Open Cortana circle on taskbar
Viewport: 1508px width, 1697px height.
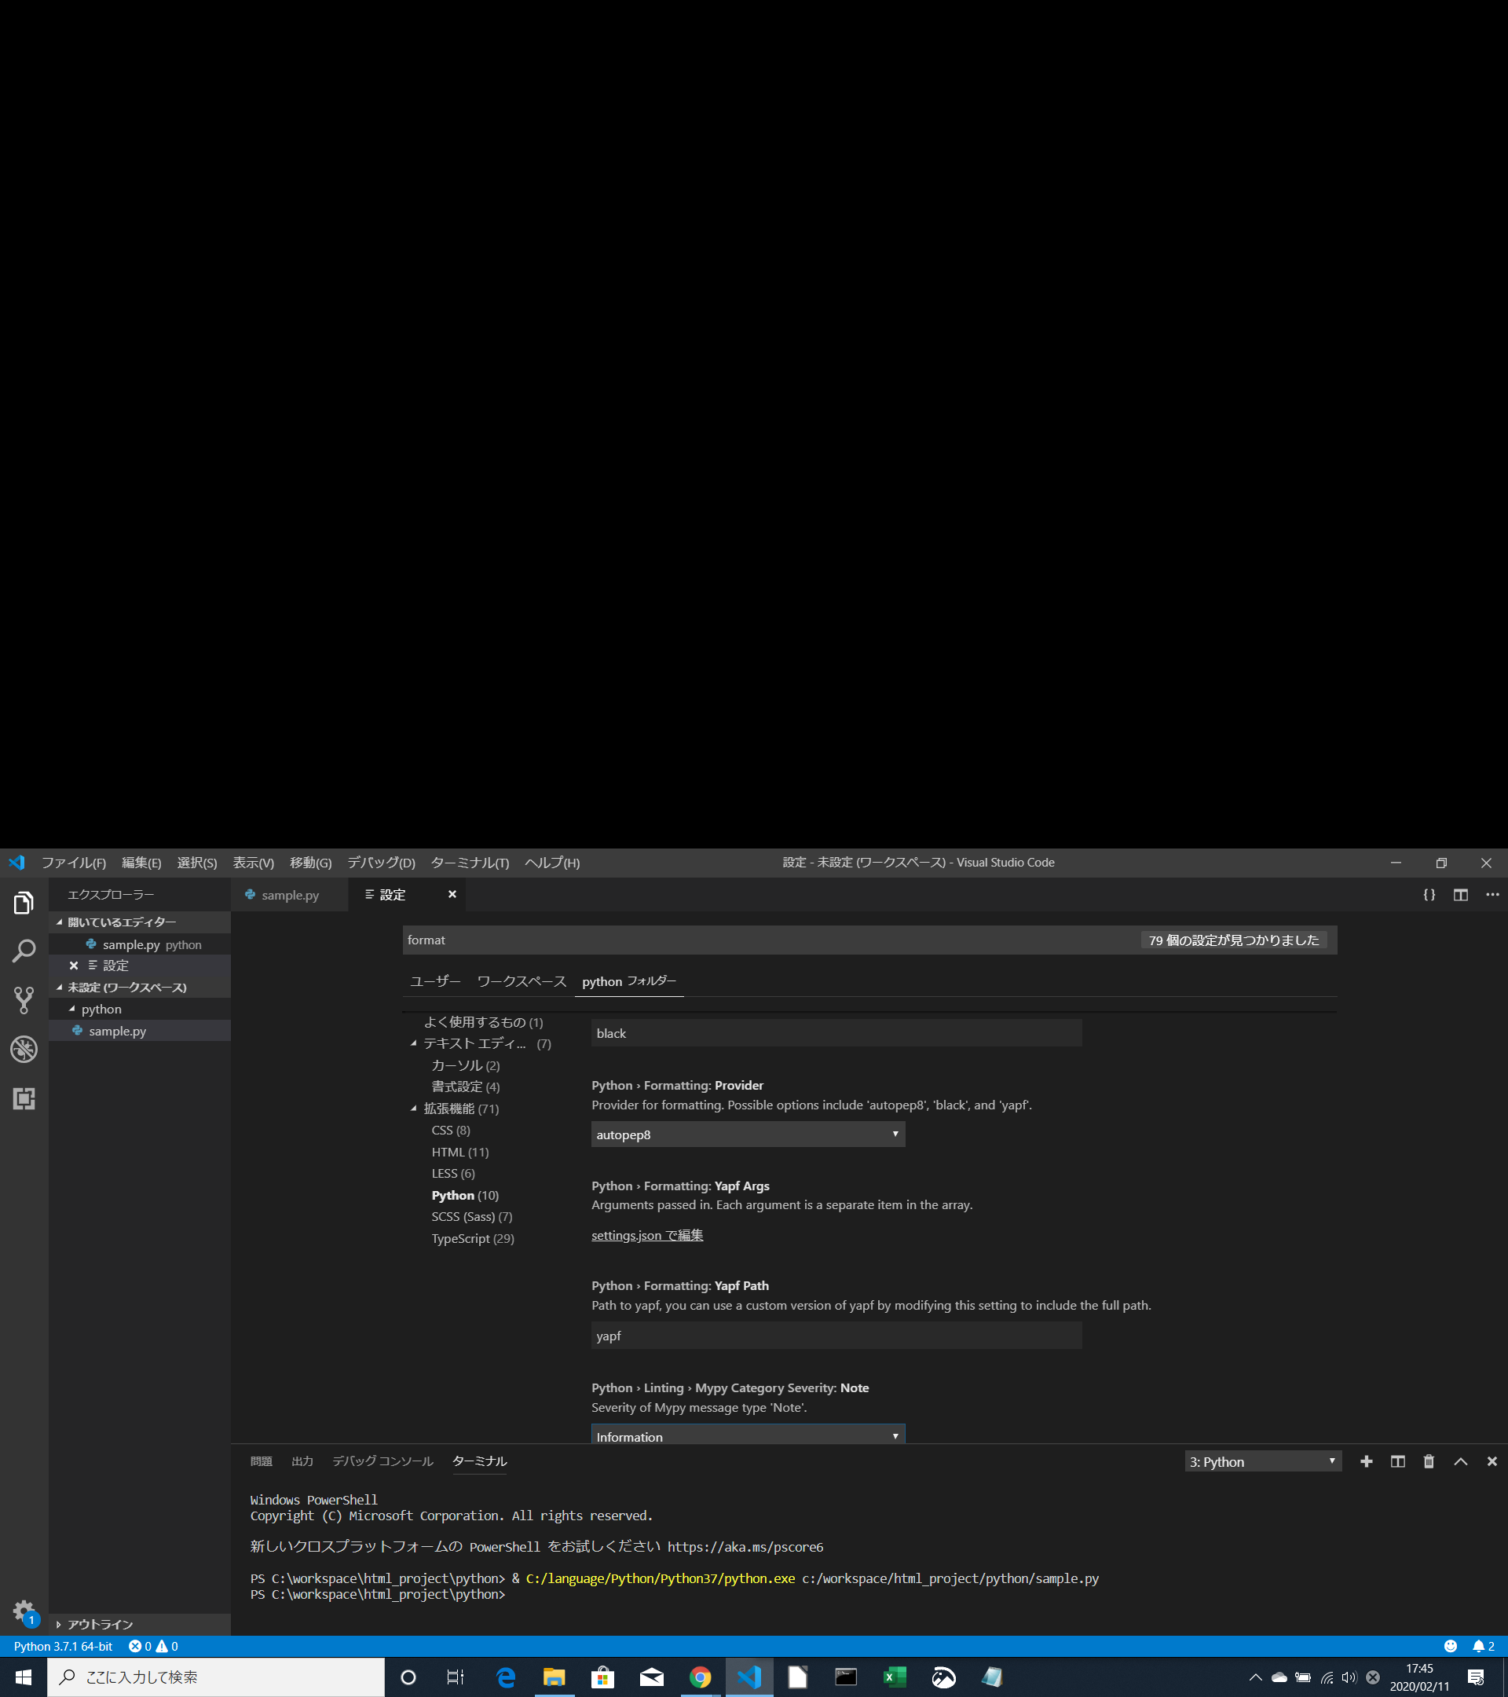[x=408, y=1677]
